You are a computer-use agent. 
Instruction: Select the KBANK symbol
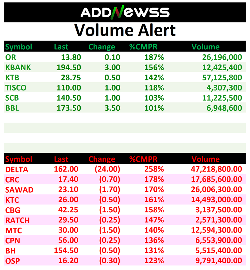pyautogui.click(x=18, y=67)
